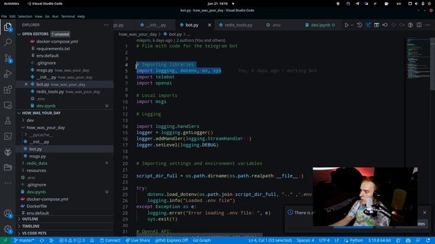Change language mode Python in status bar
The width and height of the screenshot is (435, 244).
click(356, 241)
